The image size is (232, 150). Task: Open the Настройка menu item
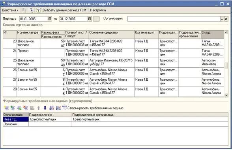pyautogui.click(x=98, y=10)
